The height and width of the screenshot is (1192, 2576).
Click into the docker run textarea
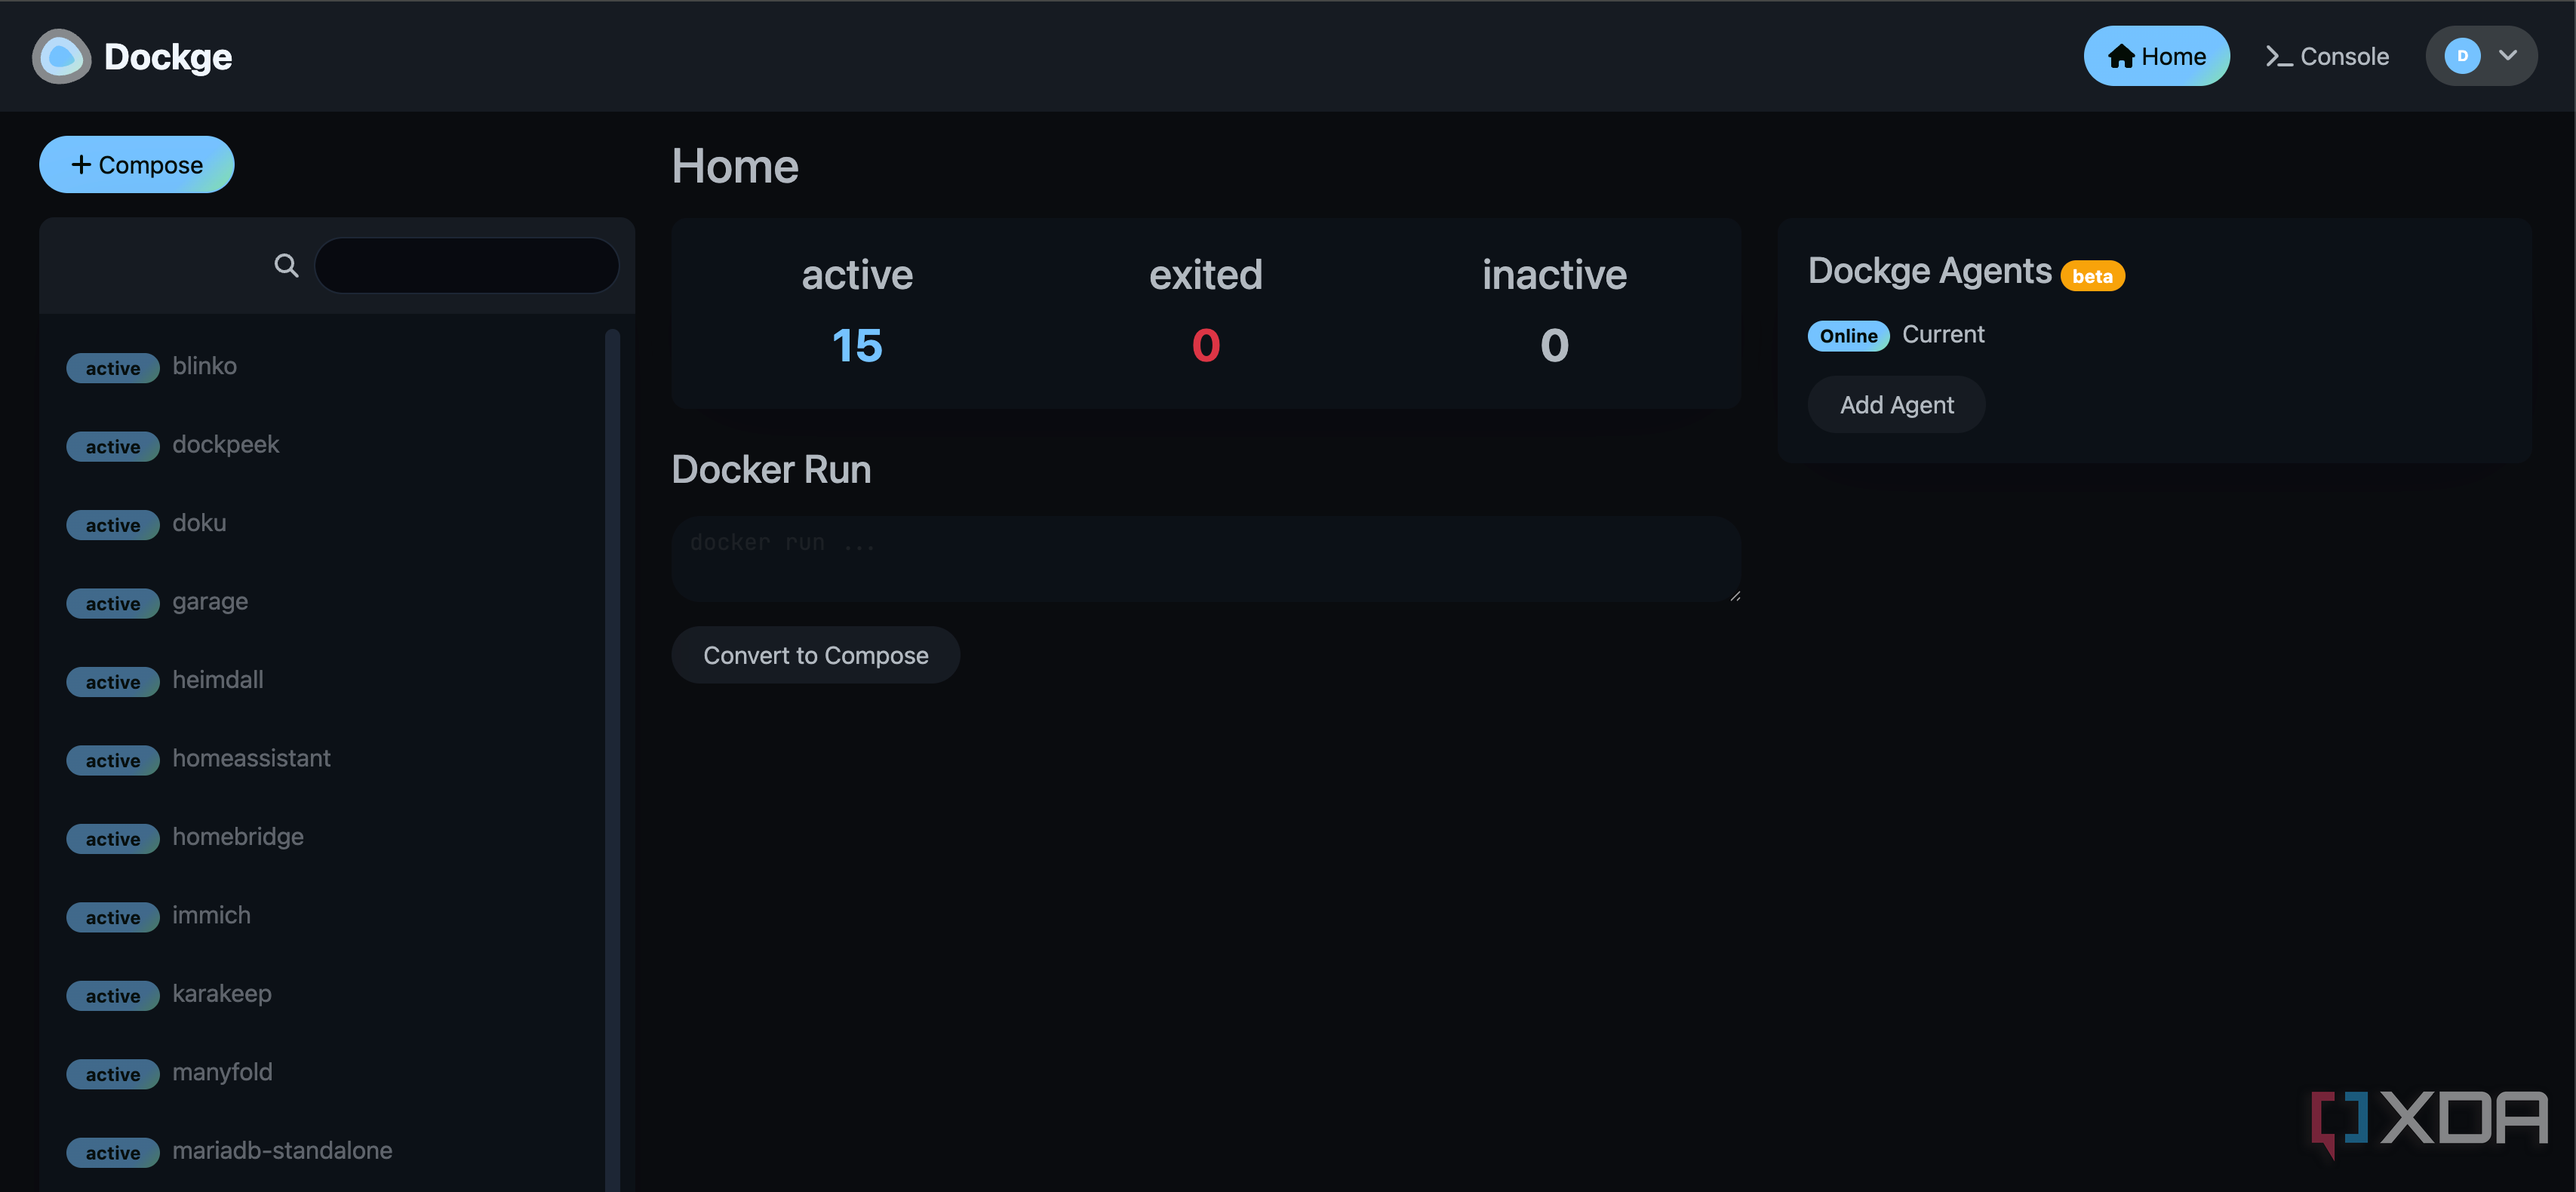coord(1204,558)
